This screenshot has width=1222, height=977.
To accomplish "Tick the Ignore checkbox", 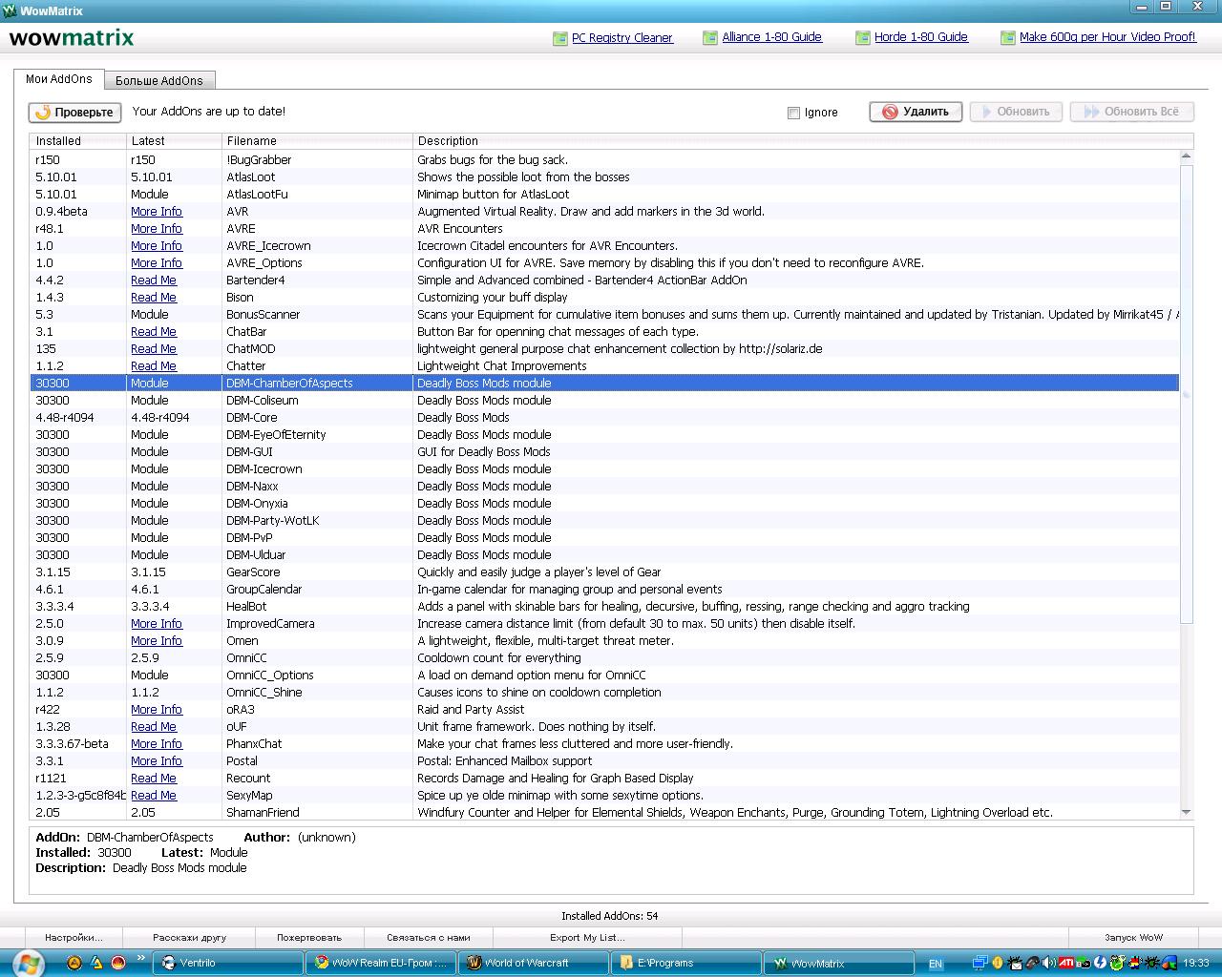I will (x=793, y=113).
